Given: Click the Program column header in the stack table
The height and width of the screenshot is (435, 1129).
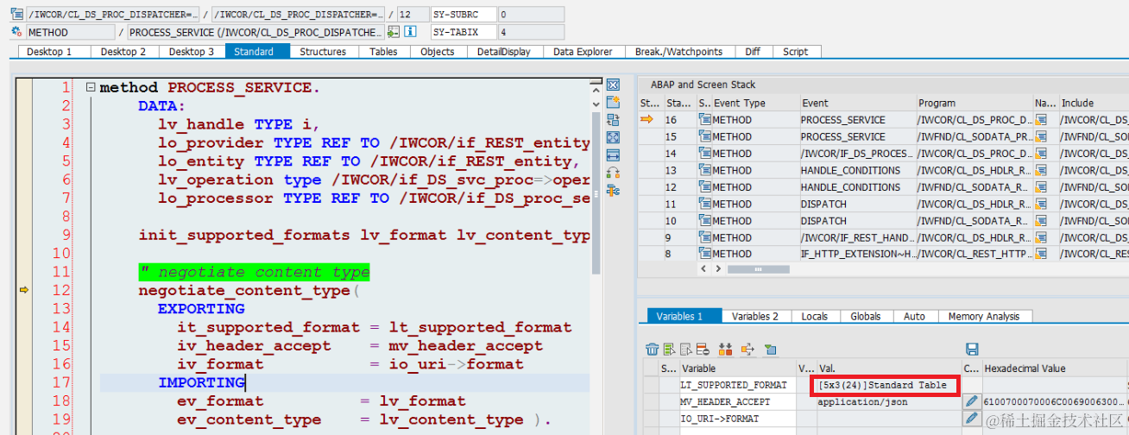Looking at the screenshot, I should point(974,103).
